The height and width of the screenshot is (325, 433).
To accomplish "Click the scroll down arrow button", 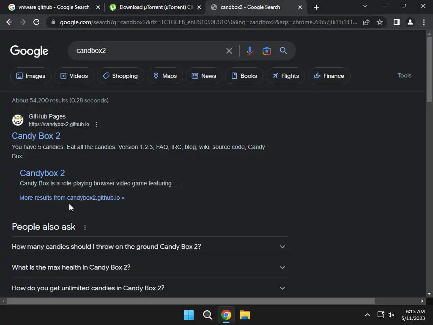I will click(429, 294).
